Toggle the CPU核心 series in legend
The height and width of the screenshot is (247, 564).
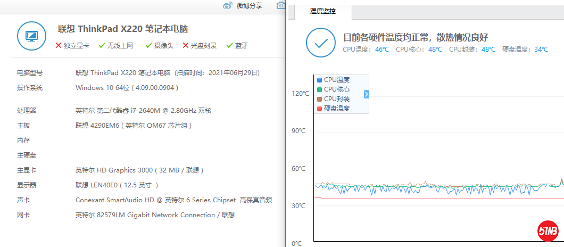[x=336, y=89]
